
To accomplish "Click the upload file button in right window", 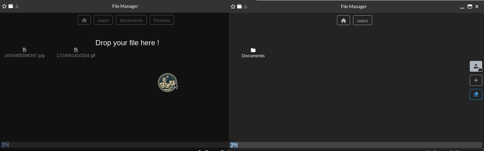I will click(x=476, y=66).
